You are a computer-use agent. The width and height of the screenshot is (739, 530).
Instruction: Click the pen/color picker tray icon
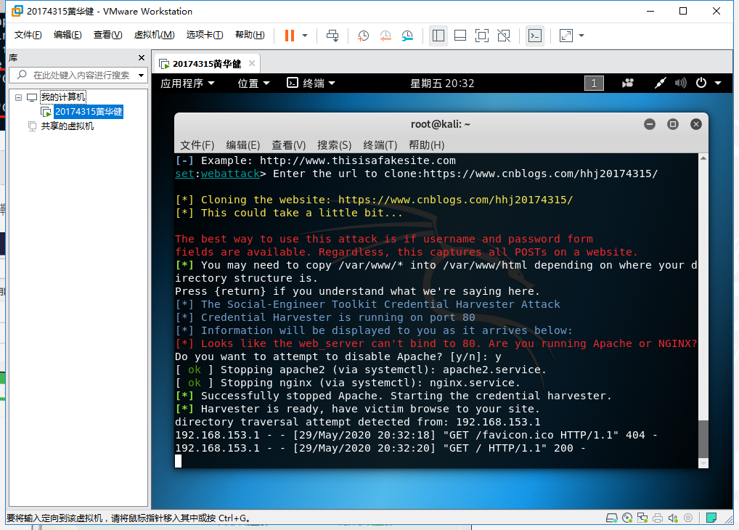[661, 83]
